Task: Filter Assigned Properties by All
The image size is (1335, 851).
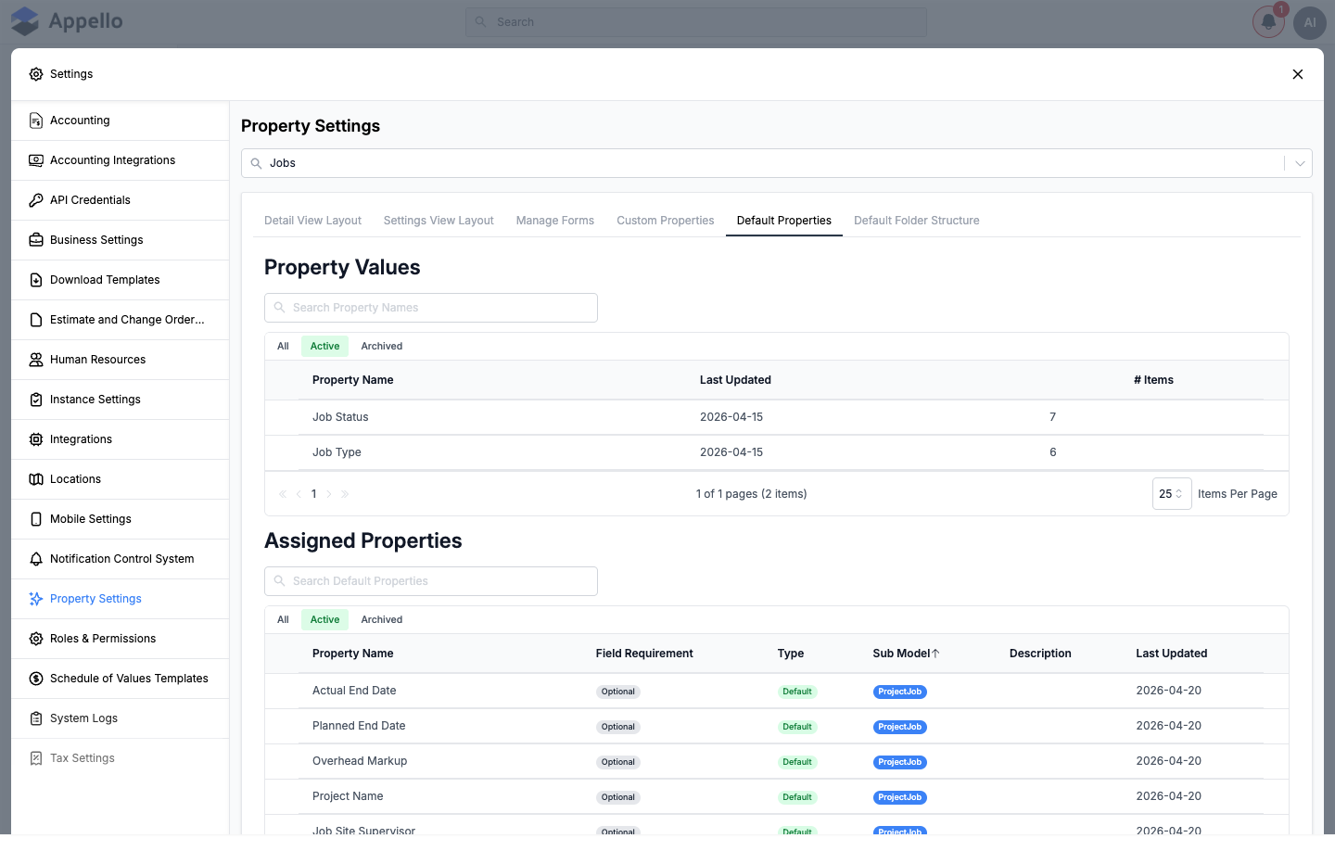Action: 283,620
